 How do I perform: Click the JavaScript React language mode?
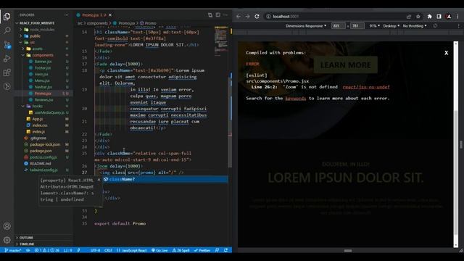132,250
